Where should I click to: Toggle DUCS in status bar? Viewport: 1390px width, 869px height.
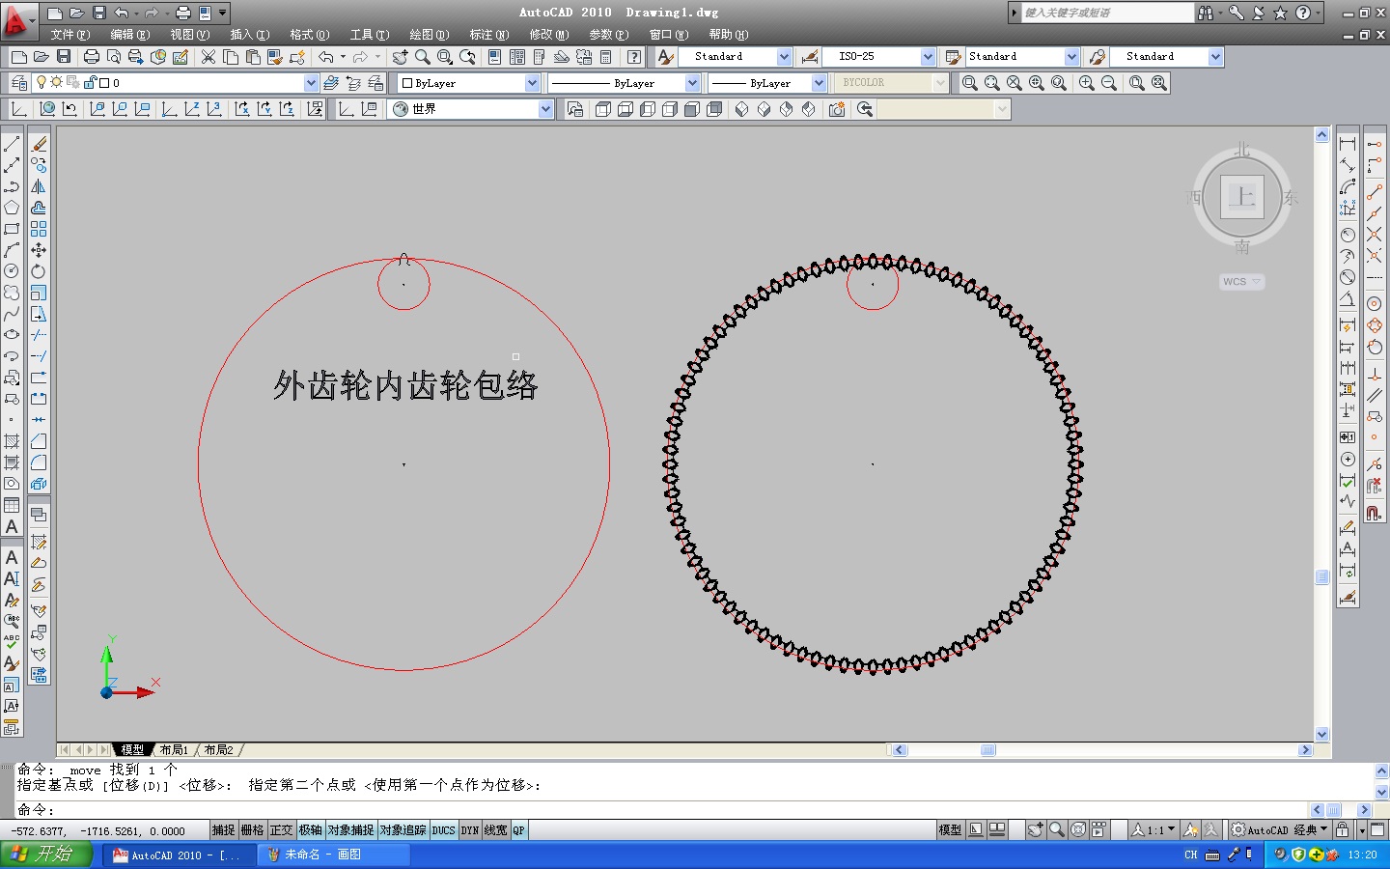click(443, 830)
